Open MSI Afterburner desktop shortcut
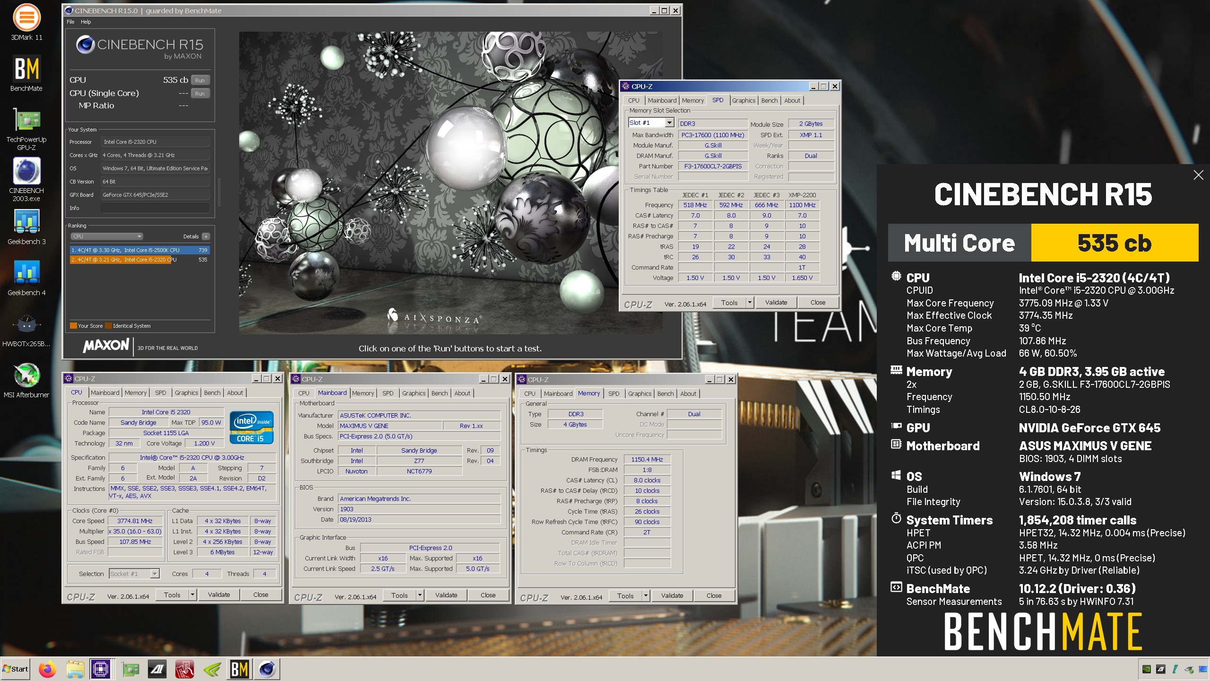This screenshot has height=681, width=1210. coord(26,380)
